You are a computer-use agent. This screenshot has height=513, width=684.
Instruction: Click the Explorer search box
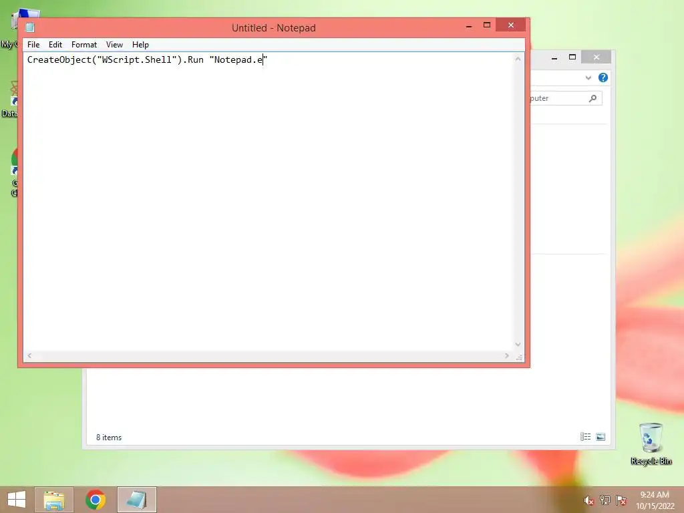(566, 98)
